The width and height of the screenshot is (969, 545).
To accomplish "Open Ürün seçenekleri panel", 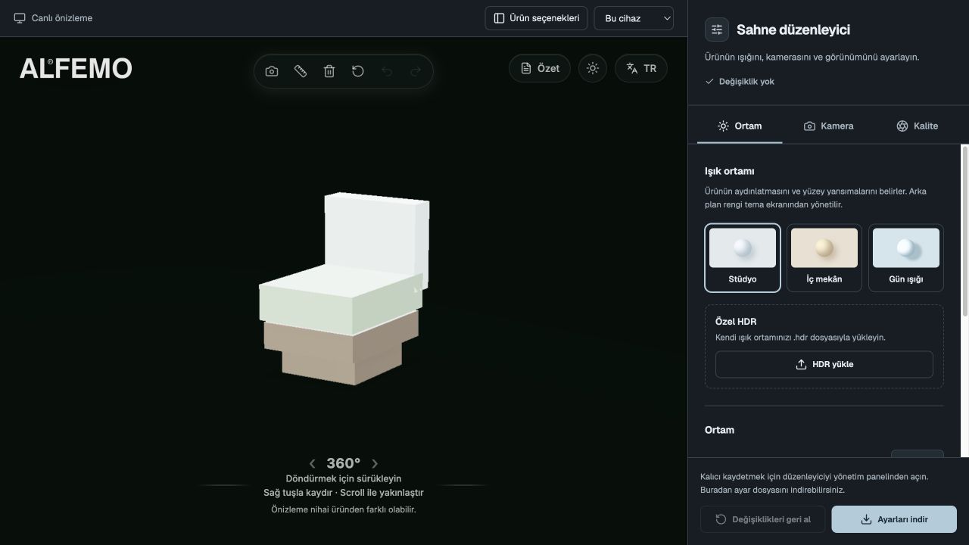I will pos(536,18).
